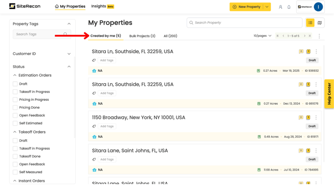Switch to map view

(320, 22)
